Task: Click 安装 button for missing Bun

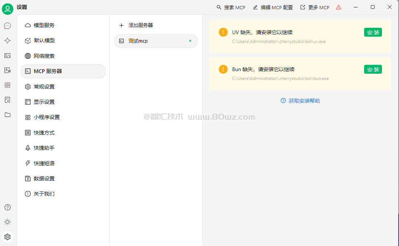Action: (373, 70)
